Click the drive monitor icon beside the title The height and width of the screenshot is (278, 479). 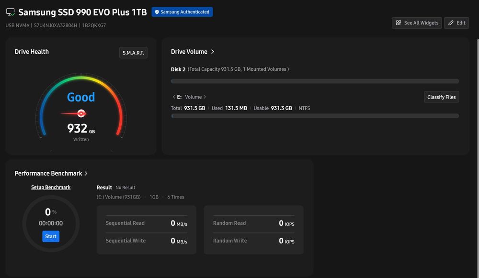(11, 12)
